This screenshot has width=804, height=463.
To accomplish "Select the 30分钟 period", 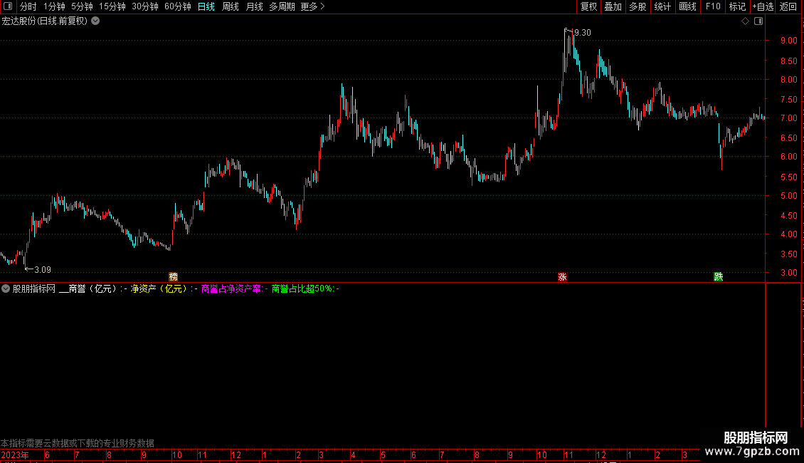I will [x=144, y=6].
